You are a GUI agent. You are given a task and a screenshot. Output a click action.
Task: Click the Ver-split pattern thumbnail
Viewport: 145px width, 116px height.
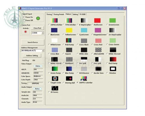point(84,59)
